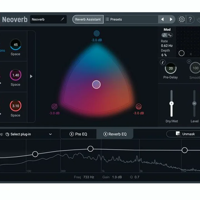Click the Neoverb instance name field
The image size is (200, 200).
48,19
